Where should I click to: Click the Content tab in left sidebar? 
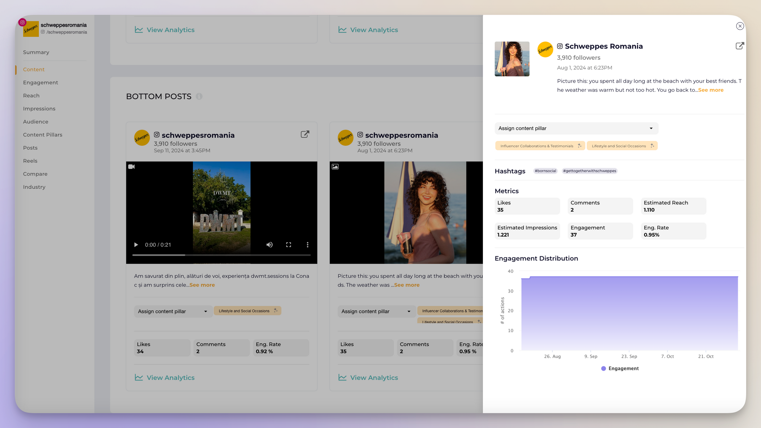click(33, 69)
